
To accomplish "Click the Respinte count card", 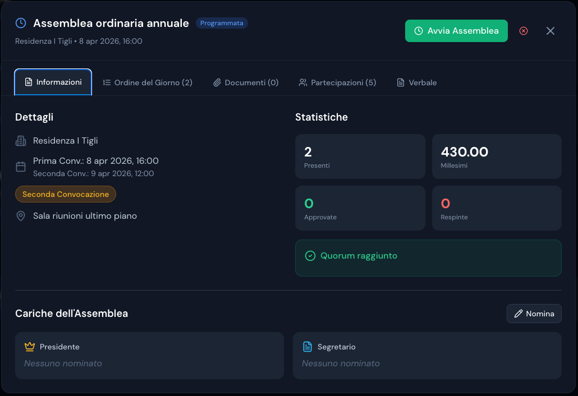I will [497, 208].
